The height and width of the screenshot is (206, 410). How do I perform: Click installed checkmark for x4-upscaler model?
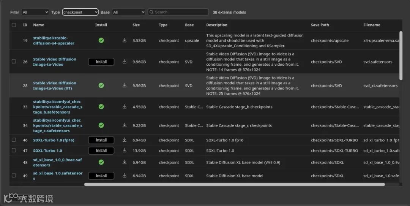(101, 40)
